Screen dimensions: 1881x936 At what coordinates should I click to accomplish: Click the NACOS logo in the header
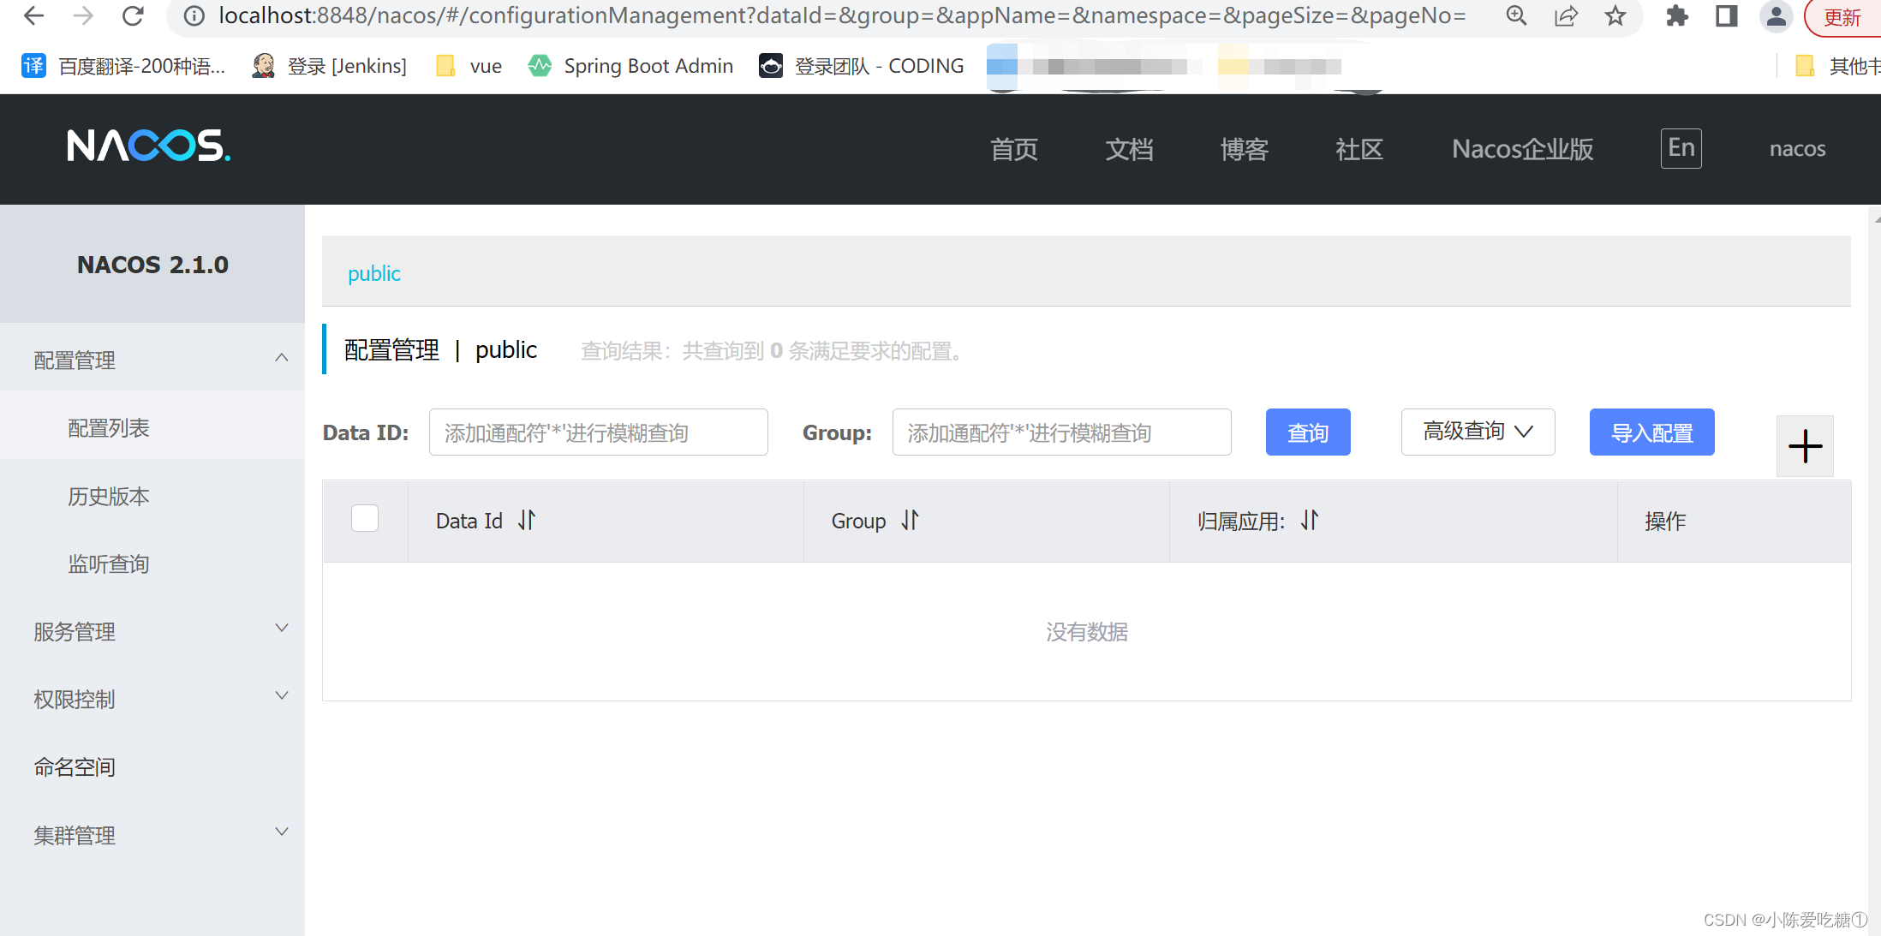(148, 146)
